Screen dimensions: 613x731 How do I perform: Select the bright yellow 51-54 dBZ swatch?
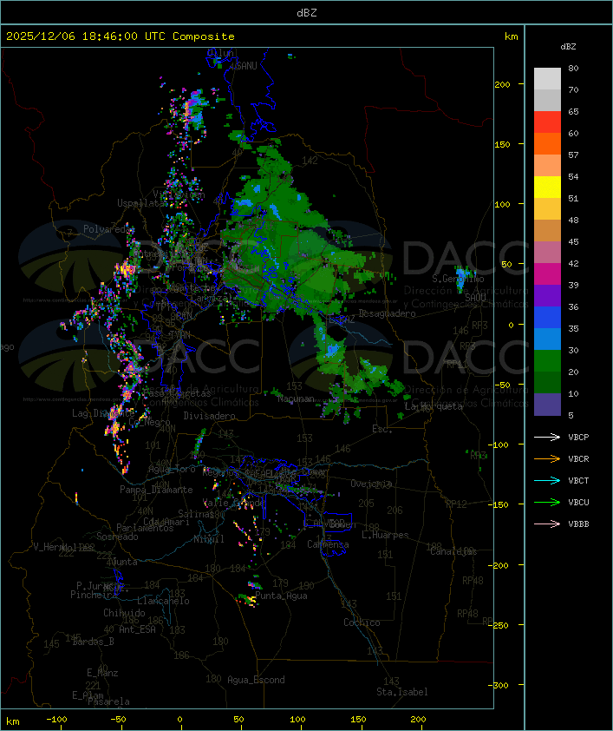click(x=547, y=188)
